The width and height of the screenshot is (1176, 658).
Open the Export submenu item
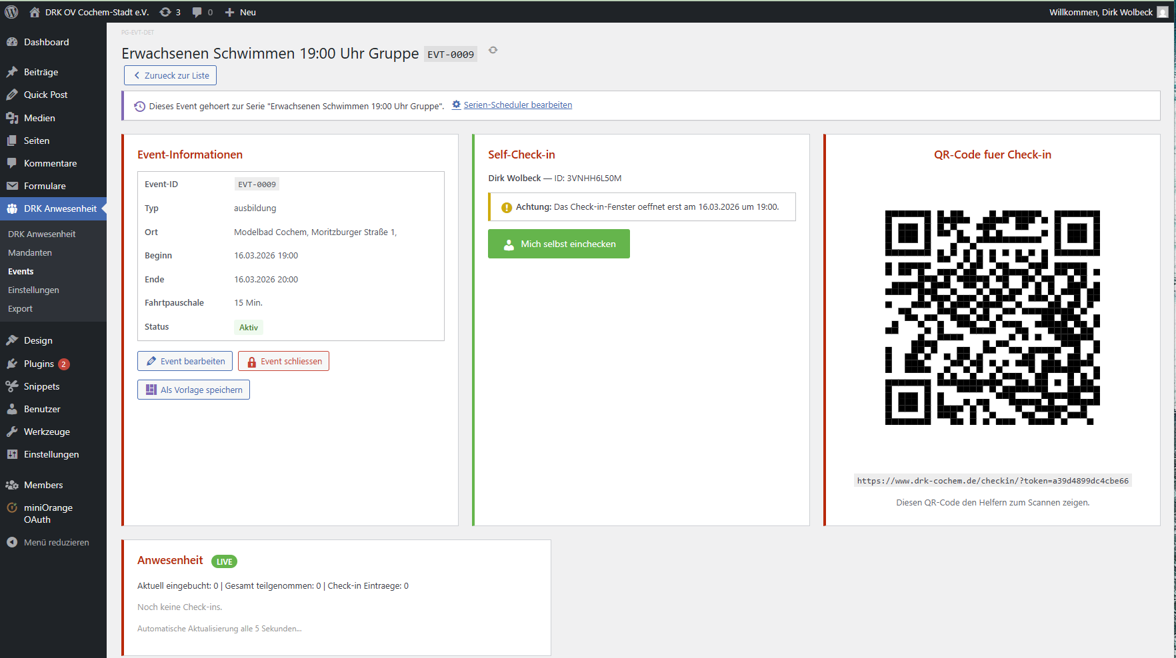point(20,308)
